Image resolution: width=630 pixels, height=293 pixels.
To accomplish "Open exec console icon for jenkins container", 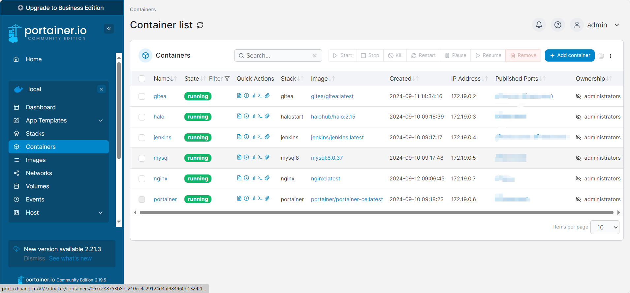I will click(260, 137).
